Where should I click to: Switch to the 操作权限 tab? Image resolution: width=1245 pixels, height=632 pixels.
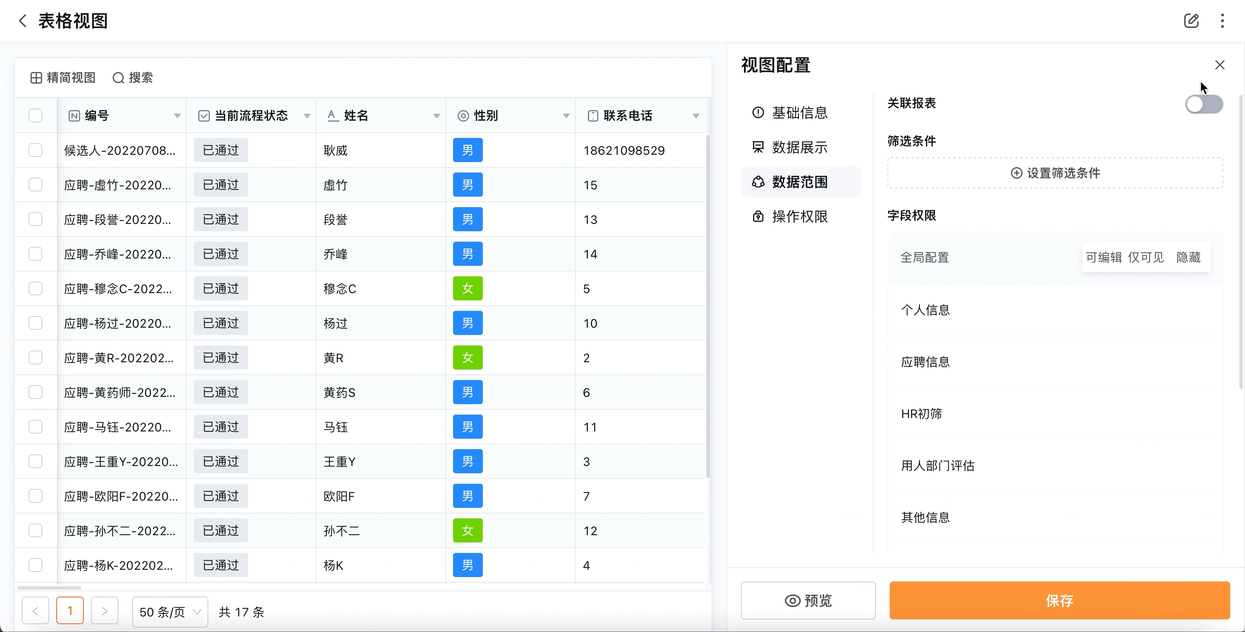pyautogui.click(x=801, y=217)
